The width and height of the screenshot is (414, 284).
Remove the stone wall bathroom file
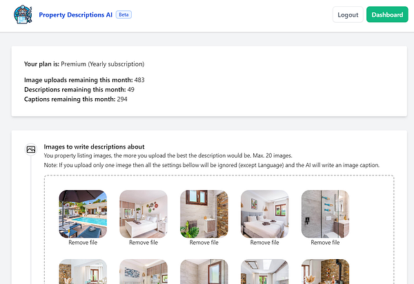(204, 243)
